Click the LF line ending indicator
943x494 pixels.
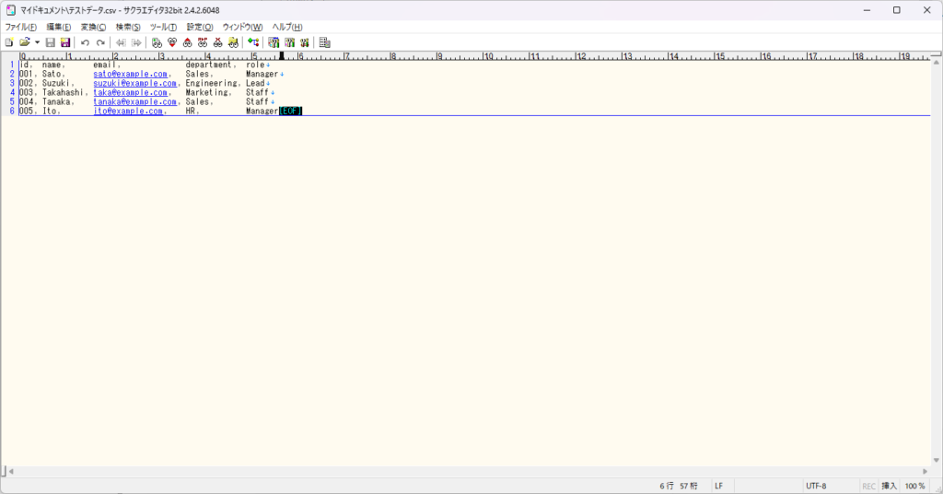point(718,486)
